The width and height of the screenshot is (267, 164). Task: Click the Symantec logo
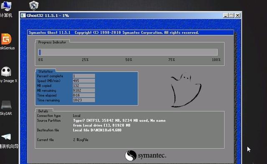coord(146,156)
